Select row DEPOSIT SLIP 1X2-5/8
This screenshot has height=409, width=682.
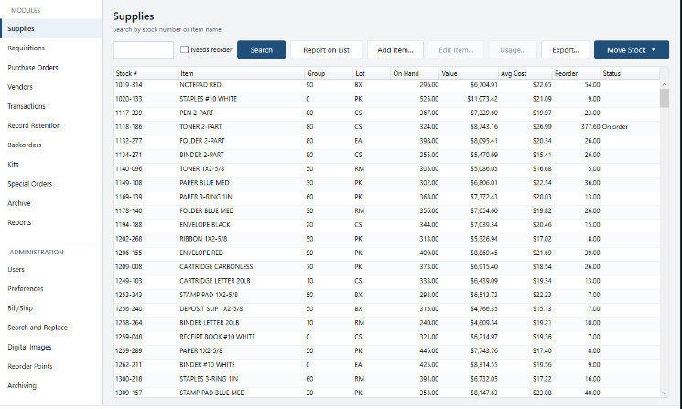click(386, 308)
